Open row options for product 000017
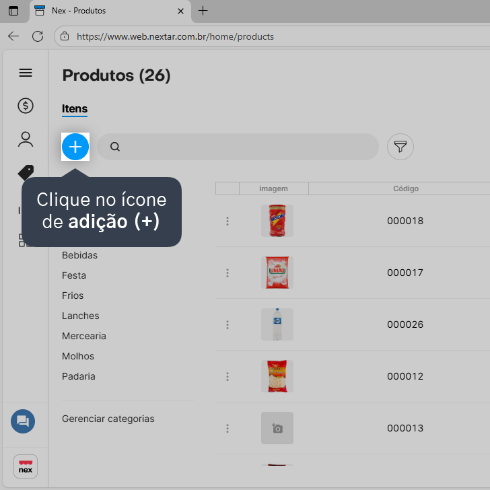Viewport: 490px width, 490px height. click(228, 273)
